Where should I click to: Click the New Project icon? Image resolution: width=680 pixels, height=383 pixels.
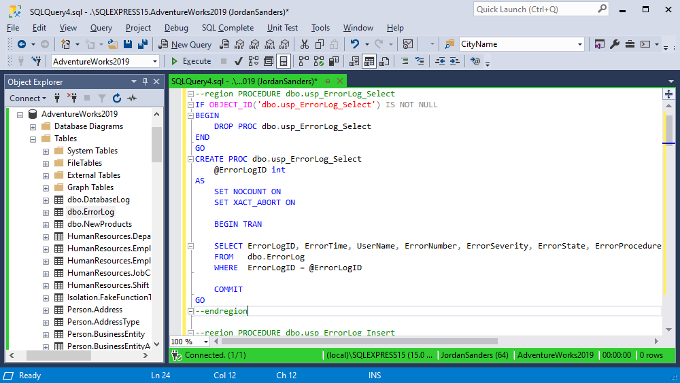click(x=65, y=44)
